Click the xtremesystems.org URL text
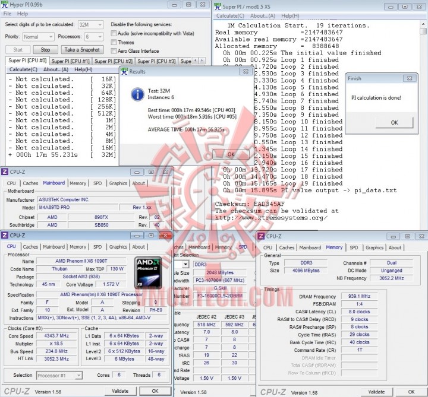Viewport: 428px width, 397px height. coord(271,218)
